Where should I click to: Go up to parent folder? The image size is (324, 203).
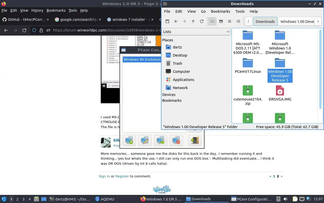coord(193,21)
